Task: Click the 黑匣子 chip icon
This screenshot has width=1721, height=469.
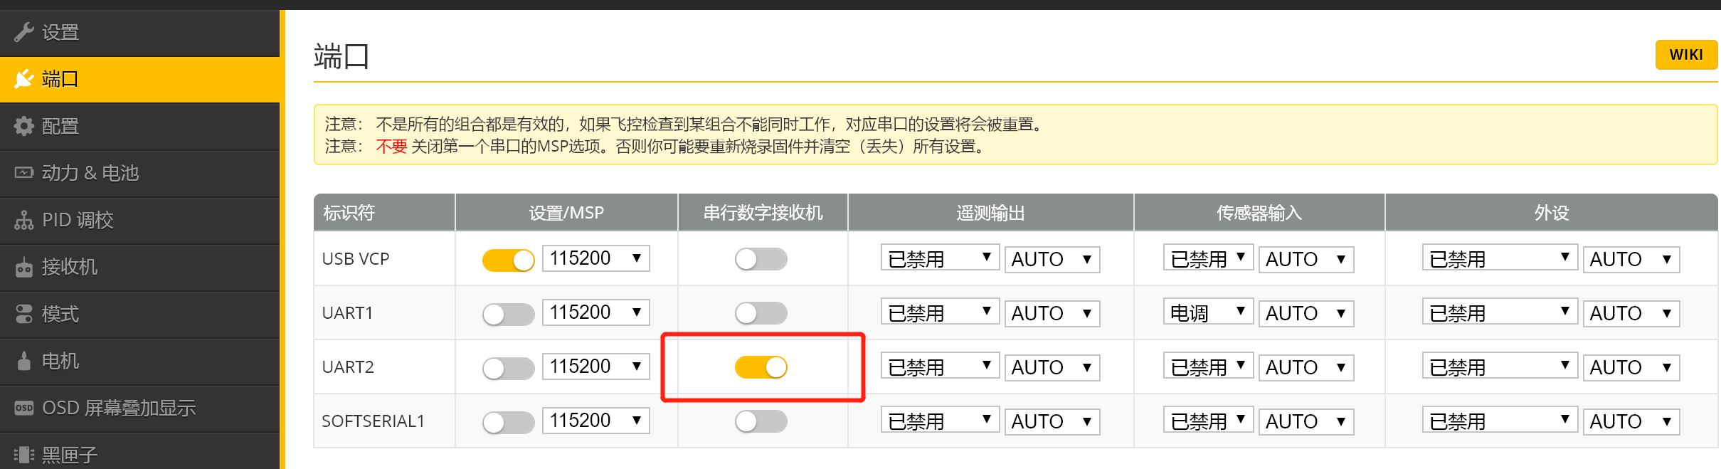Action: (x=24, y=455)
